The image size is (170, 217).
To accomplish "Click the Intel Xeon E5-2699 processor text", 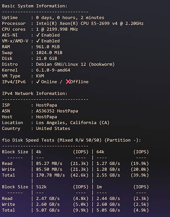I will click(x=90, y=23).
